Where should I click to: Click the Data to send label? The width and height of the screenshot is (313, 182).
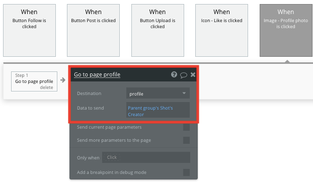point(91,108)
